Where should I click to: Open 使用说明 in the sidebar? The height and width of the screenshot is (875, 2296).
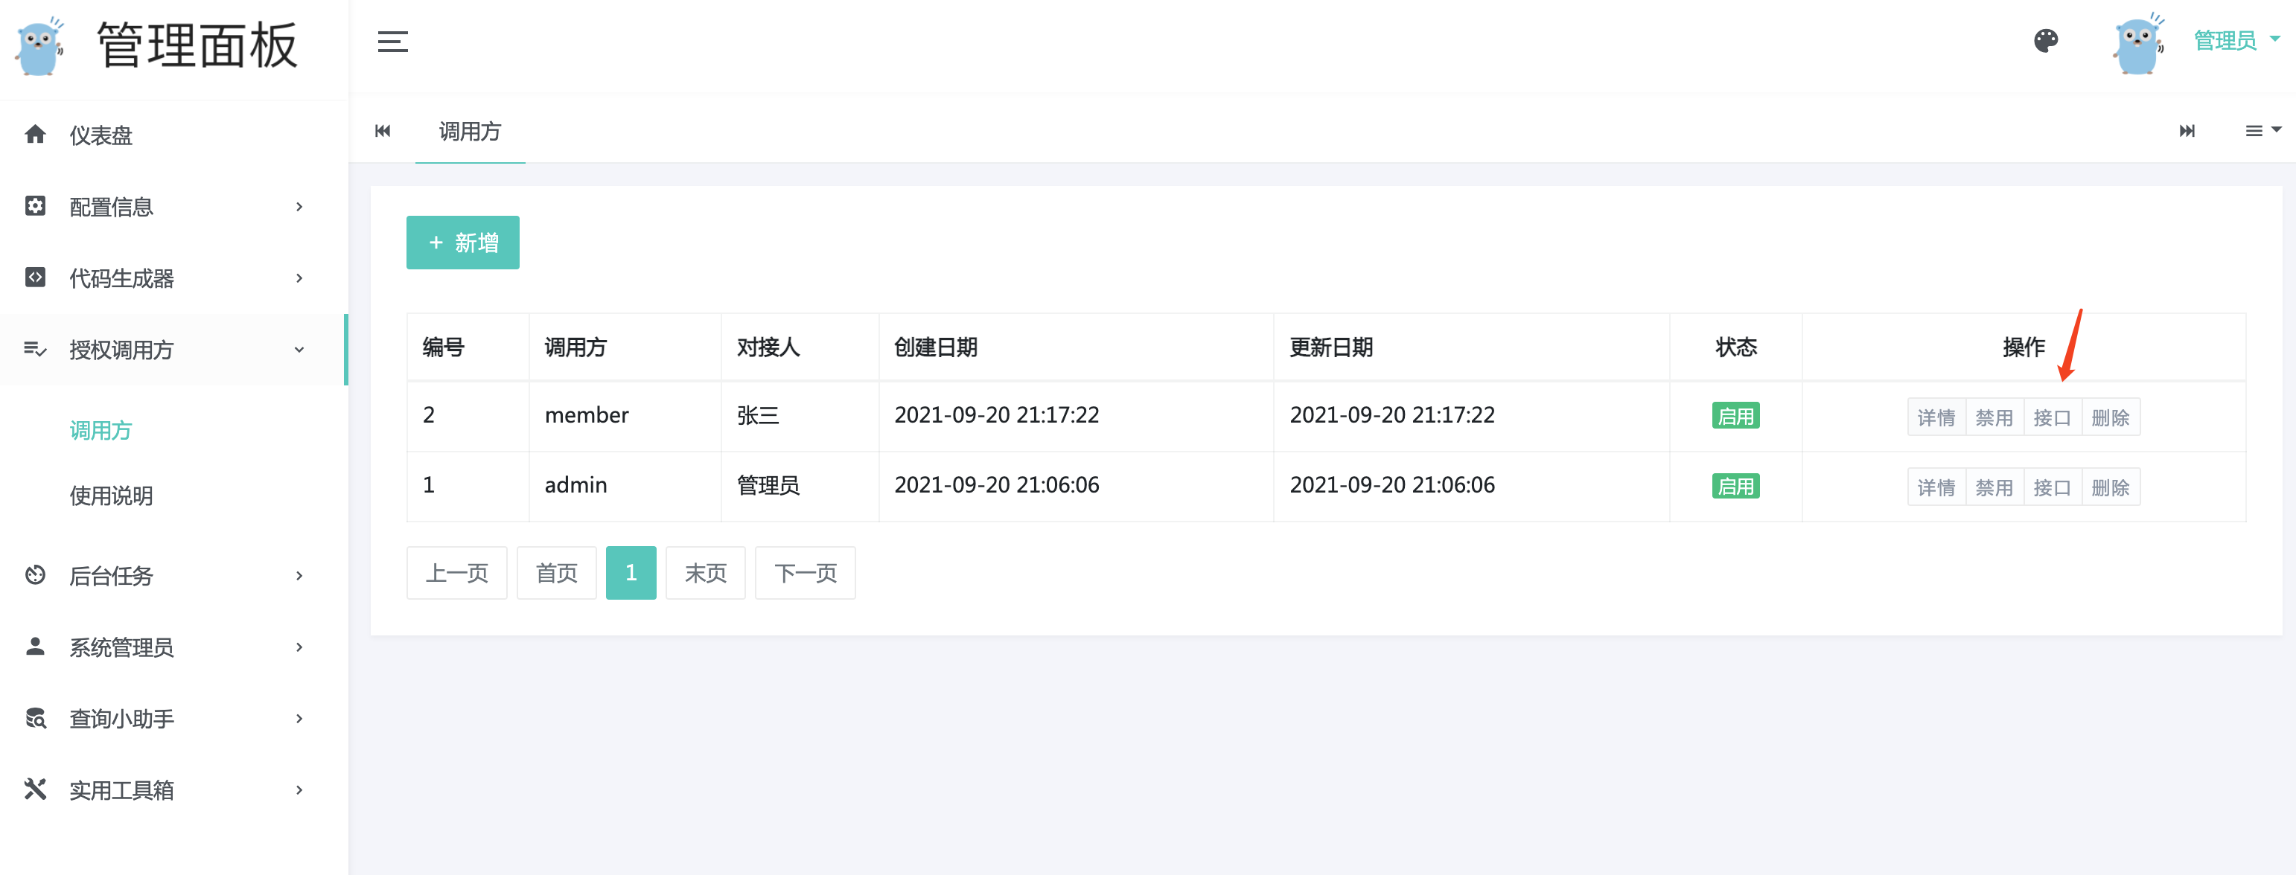tap(112, 496)
